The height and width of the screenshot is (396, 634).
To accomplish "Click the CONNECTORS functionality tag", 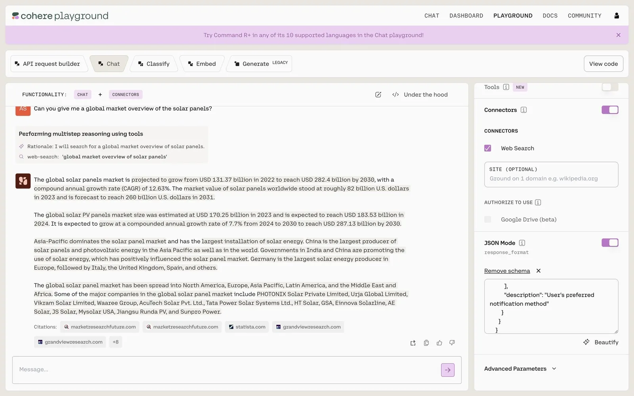I will click(x=126, y=95).
